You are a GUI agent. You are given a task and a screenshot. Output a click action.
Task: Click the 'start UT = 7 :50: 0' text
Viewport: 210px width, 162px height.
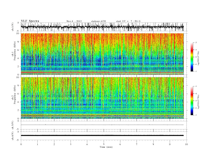pos(128,21)
